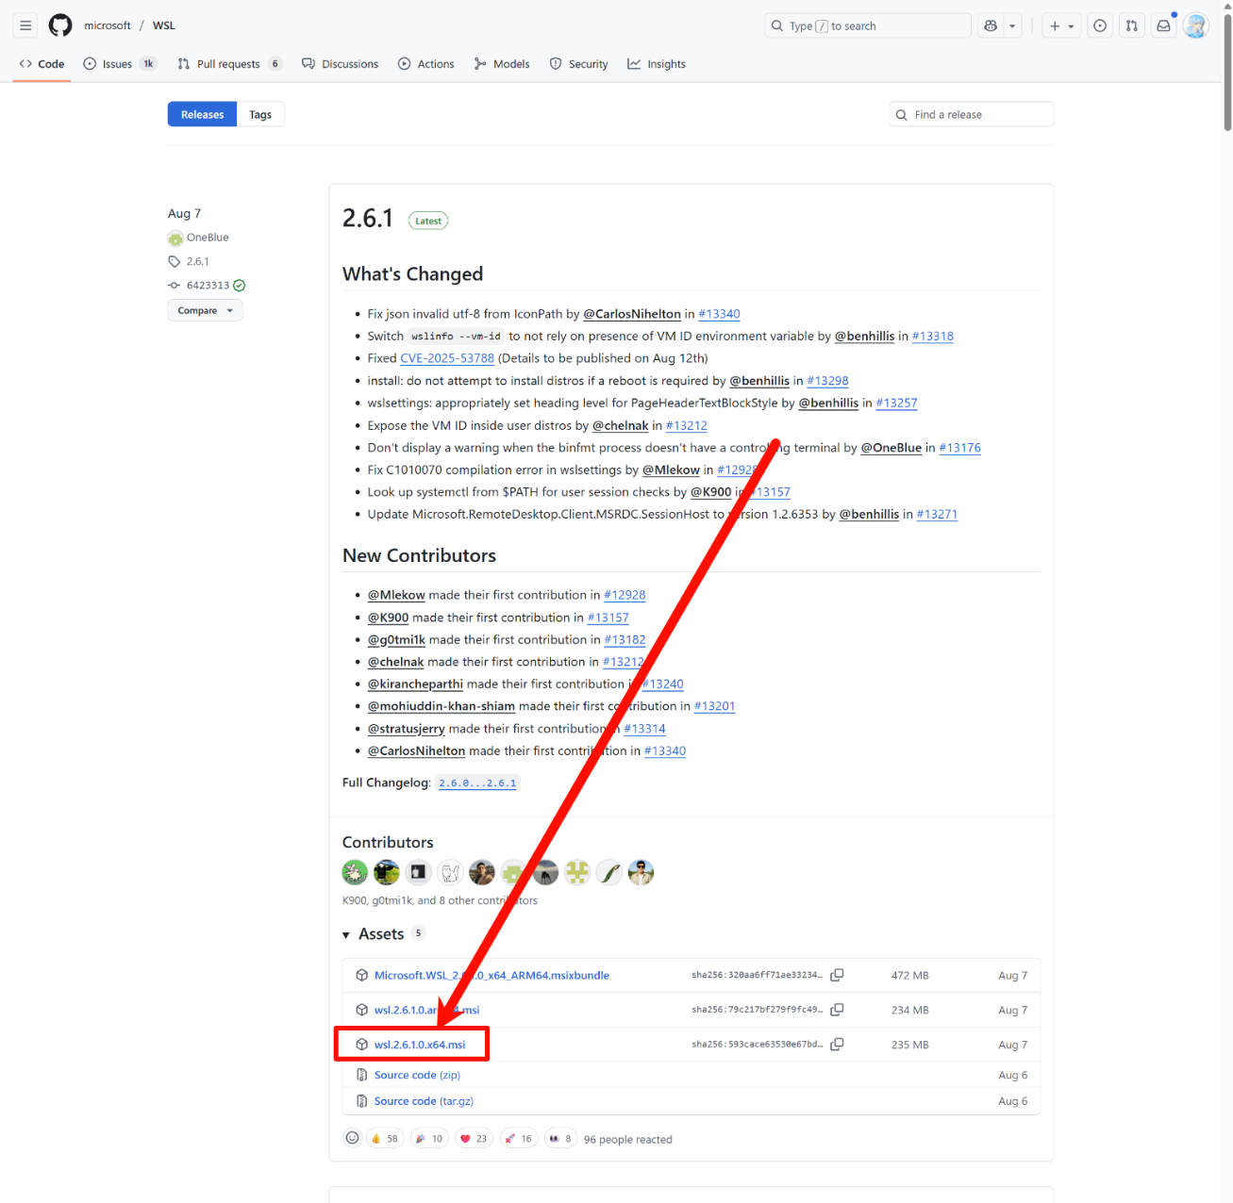Open the Create new plus dropdown

point(1062,25)
